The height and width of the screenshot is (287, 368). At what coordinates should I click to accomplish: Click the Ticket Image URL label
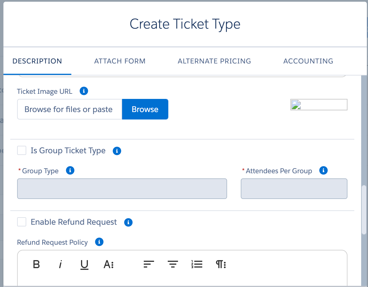click(45, 91)
